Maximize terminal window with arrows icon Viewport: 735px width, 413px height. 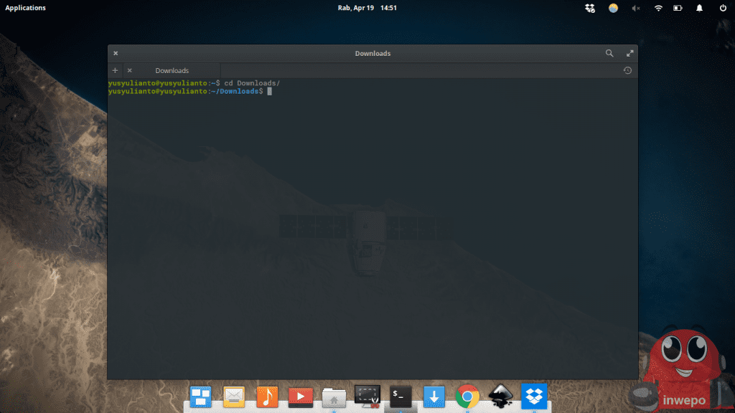pos(629,53)
